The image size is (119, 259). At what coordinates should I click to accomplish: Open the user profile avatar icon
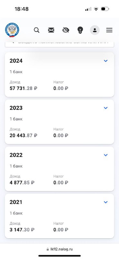[94, 30]
